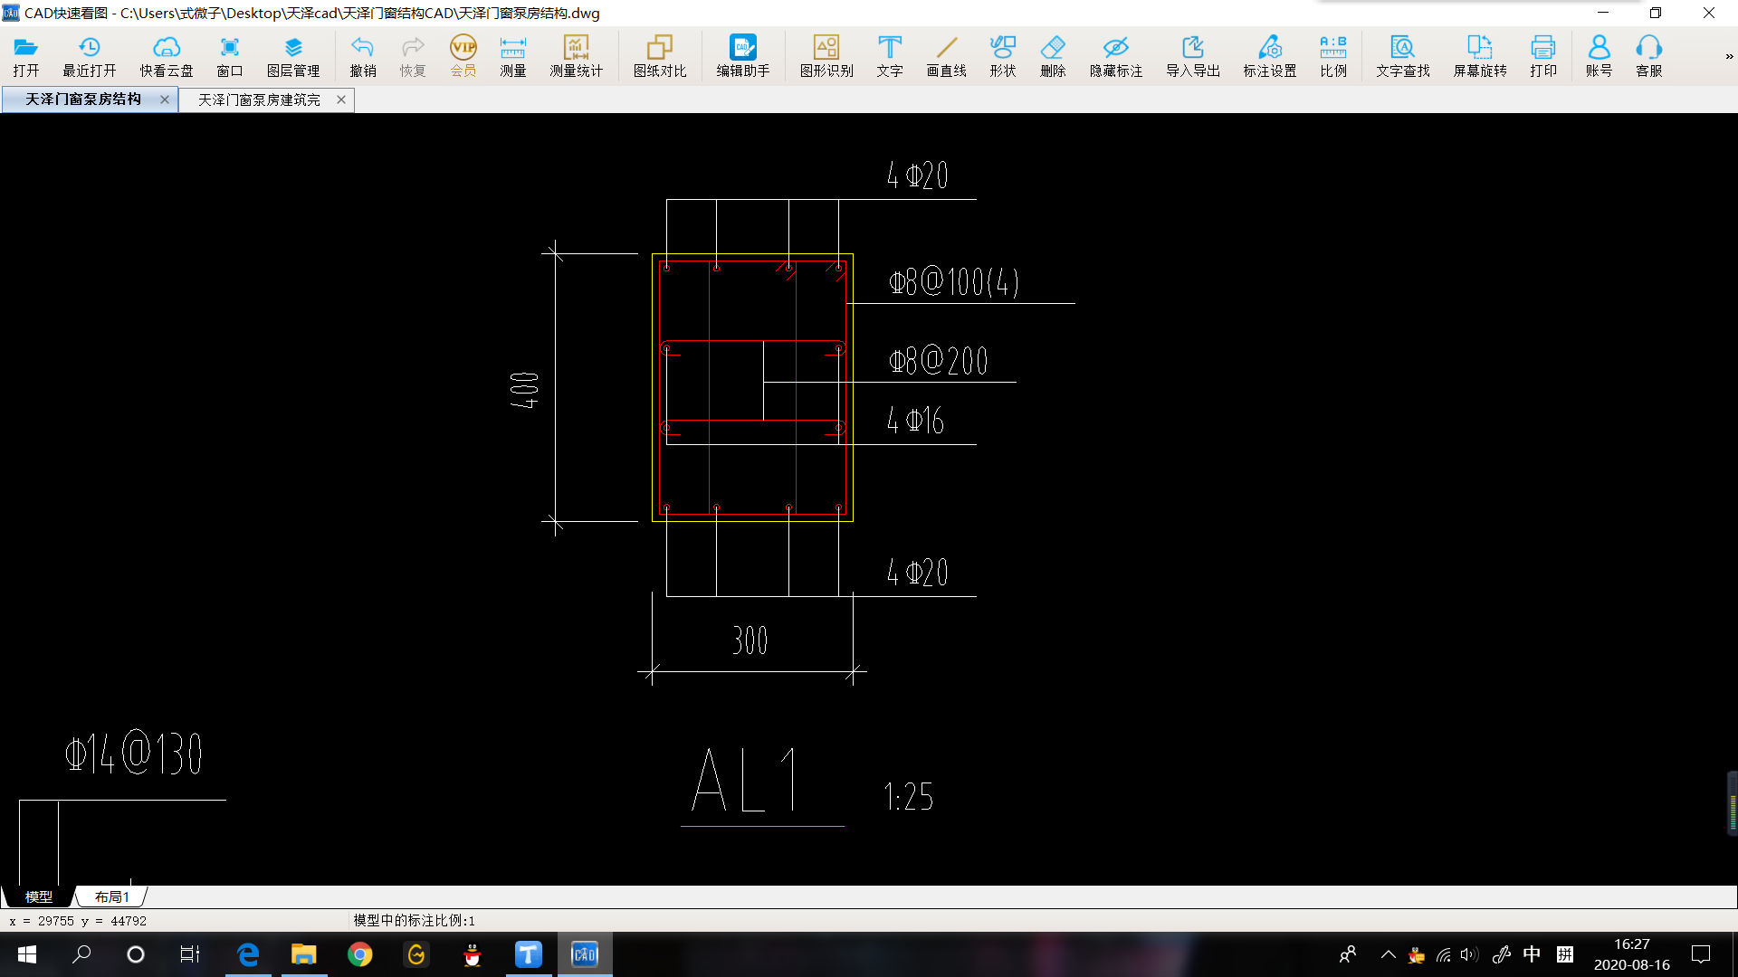
Task: Open 客服 customer service
Action: 1649,55
